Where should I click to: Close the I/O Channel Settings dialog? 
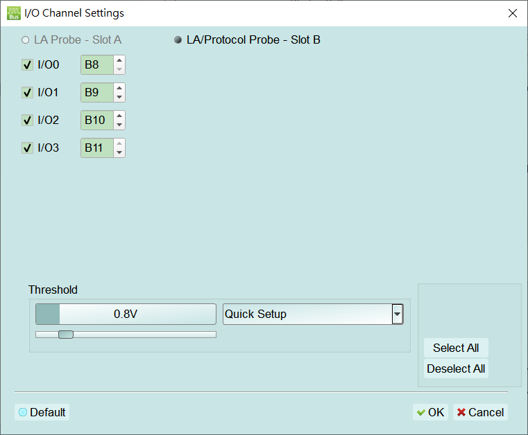pos(513,13)
